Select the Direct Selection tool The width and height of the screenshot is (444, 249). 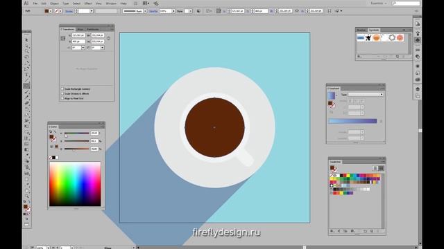(x=26, y=46)
